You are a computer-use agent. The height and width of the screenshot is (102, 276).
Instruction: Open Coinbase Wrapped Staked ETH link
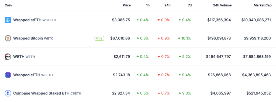coord(47,93)
